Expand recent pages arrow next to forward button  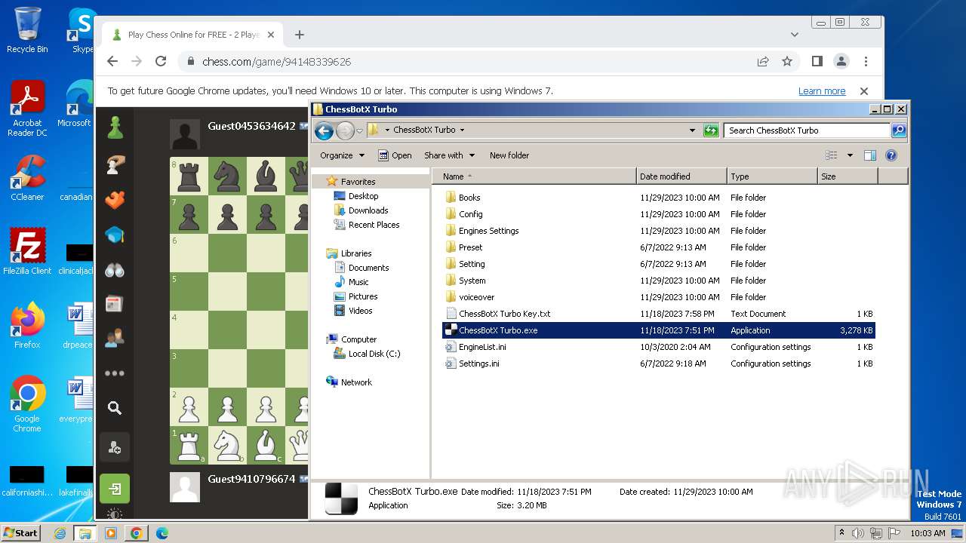(x=359, y=130)
